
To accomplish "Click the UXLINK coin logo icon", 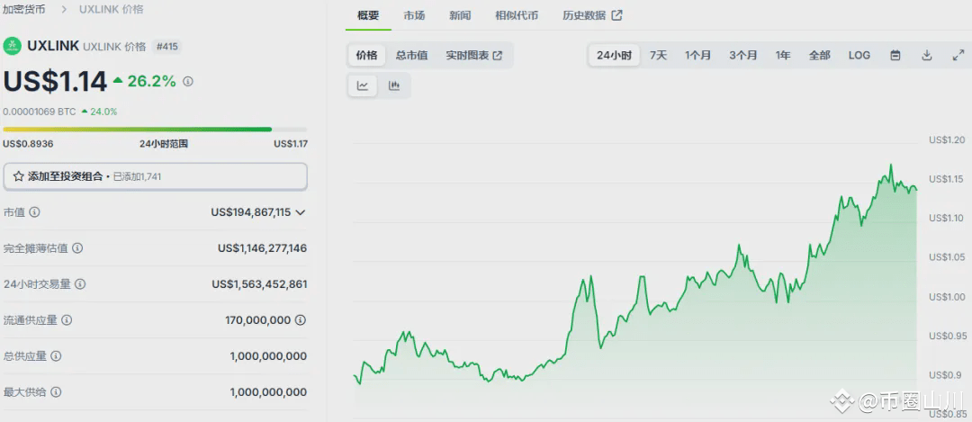I will coord(12,47).
